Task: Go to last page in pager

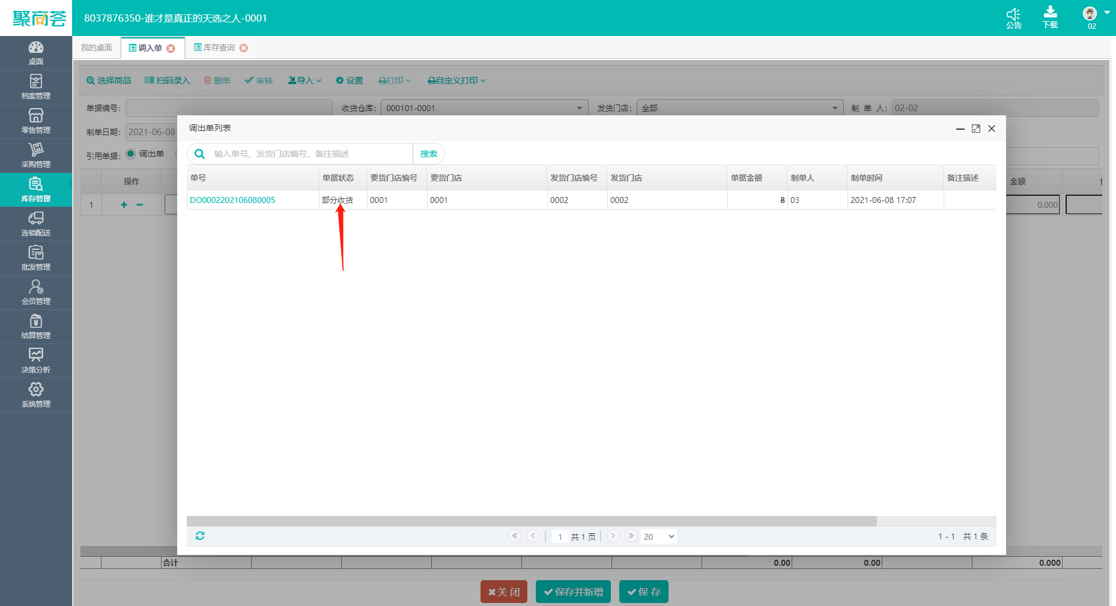Action: [631, 536]
